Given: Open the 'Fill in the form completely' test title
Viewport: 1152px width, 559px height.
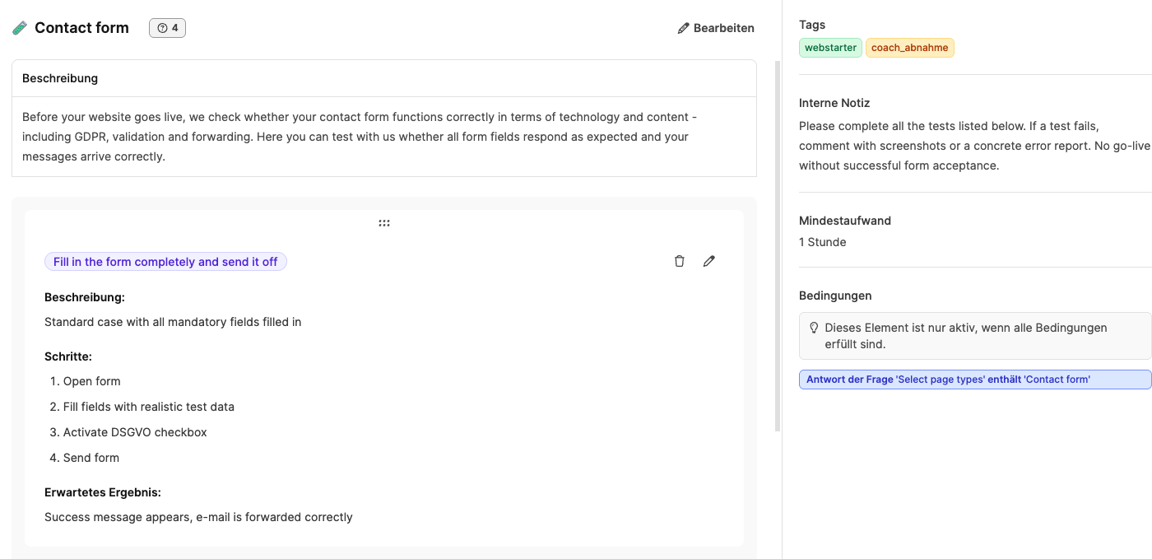Looking at the screenshot, I should click(165, 262).
